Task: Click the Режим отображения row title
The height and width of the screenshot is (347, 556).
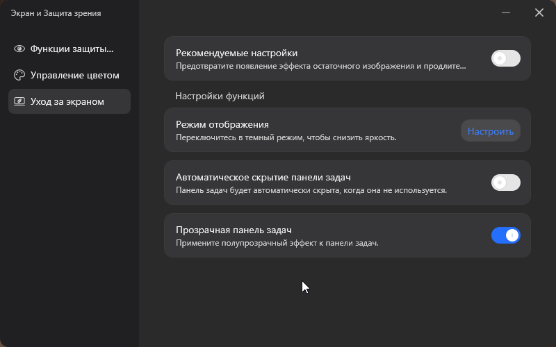Action: point(222,124)
